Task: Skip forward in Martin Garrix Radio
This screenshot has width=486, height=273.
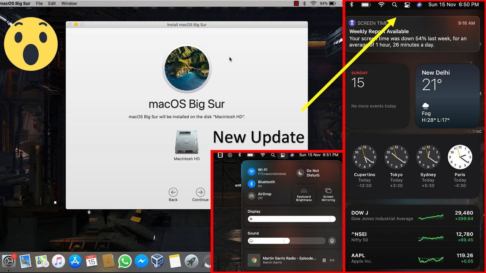Action: [332, 260]
